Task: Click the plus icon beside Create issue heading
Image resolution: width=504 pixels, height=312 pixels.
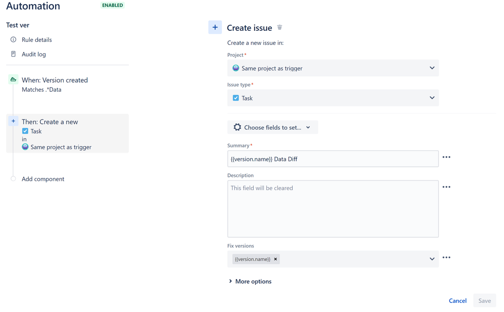Action: pyautogui.click(x=215, y=27)
